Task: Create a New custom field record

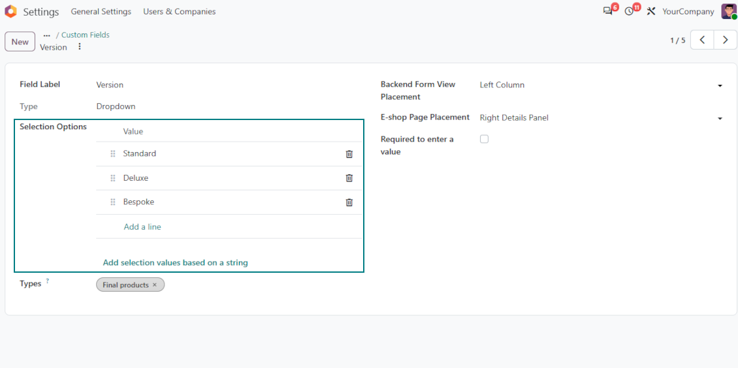Action: (20, 42)
